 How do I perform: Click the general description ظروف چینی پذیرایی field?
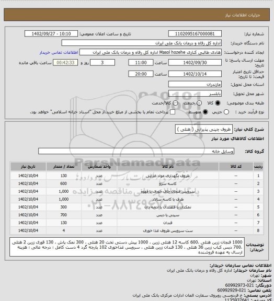point(204,130)
